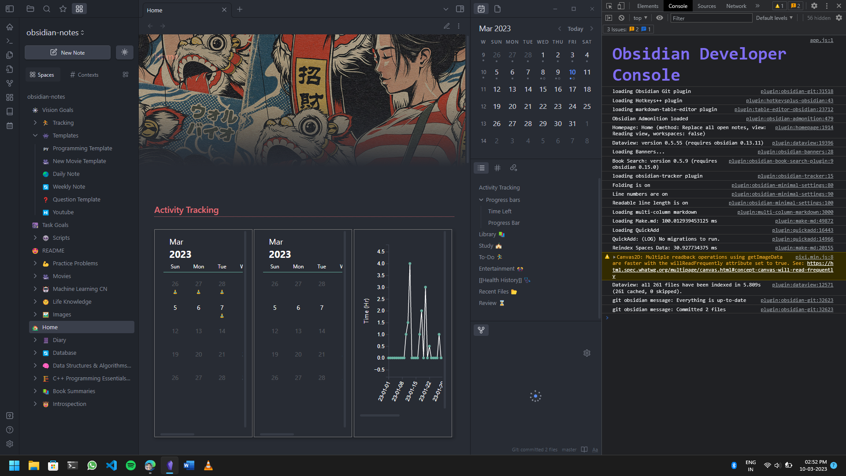Viewport: 846px width, 476px height.
Task: Open the file explorer folder icon
Action: coord(30,9)
